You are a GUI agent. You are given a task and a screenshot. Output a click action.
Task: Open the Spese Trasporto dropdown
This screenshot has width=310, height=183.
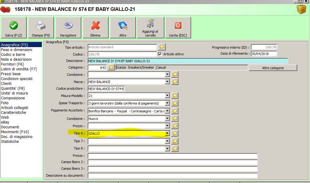(x=167, y=103)
